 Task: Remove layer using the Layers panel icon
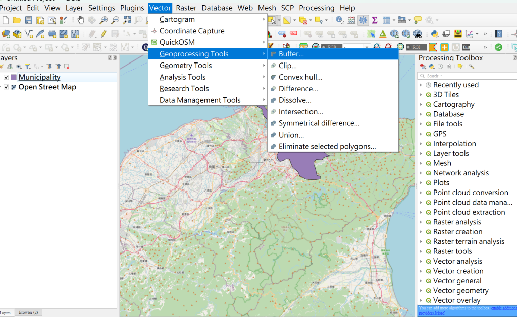[x=67, y=67]
